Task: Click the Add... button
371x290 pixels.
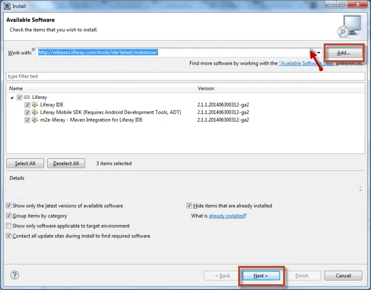Action: click(343, 53)
